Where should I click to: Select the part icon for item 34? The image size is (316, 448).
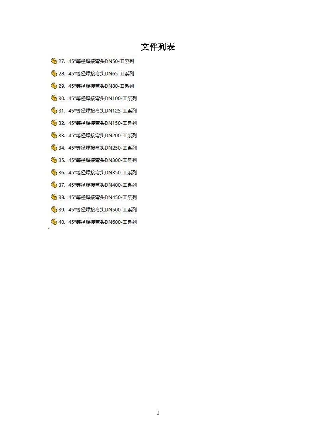pos(54,148)
